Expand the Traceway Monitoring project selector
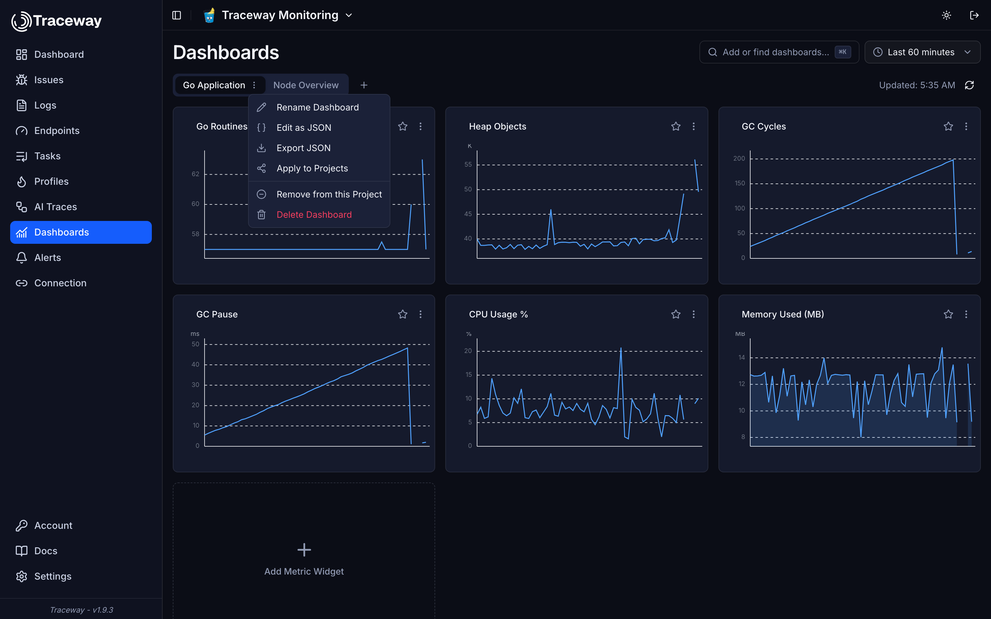 (x=279, y=15)
